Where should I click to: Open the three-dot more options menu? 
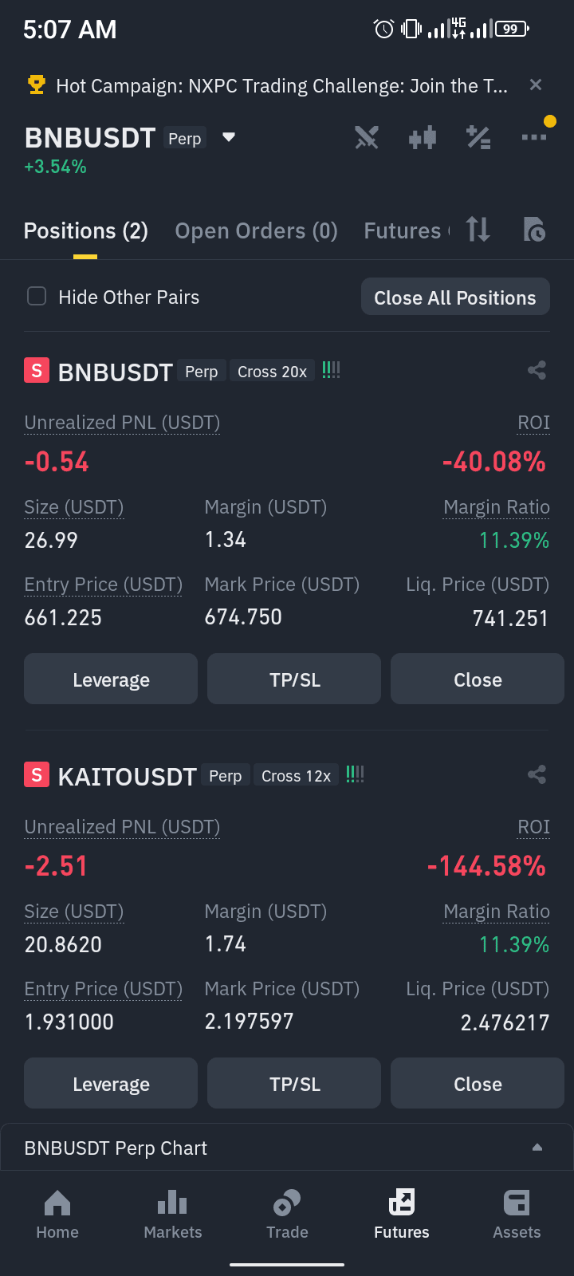[x=534, y=137]
